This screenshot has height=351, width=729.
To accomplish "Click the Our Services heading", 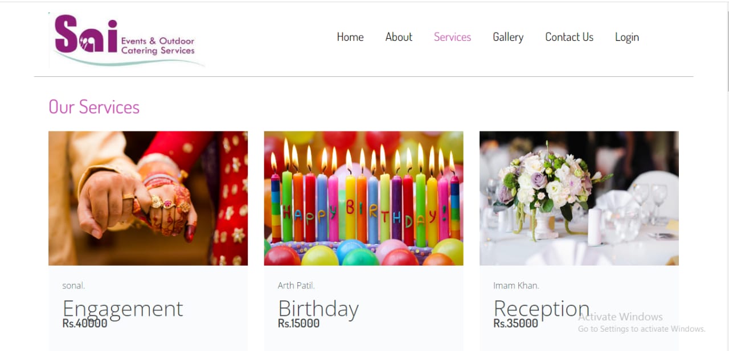I will 94,107.
